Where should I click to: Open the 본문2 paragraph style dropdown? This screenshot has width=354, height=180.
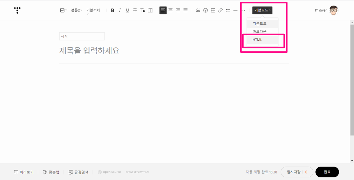(x=77, y=10)
